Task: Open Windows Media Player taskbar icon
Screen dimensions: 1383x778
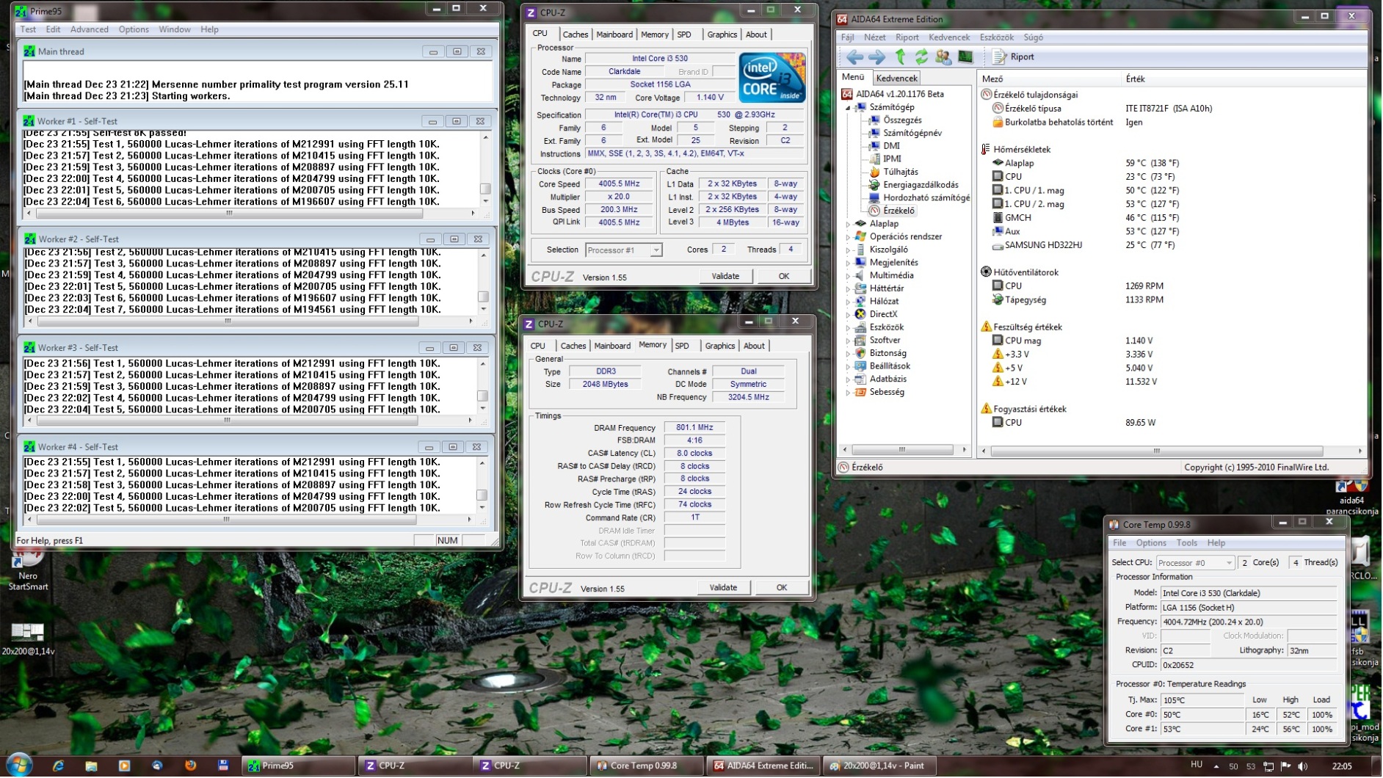Action: [x=124, y=766]
